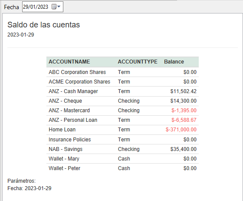Select the ACCOUNTTYPE column header
Viewport: 243px width, 201px height.
(138, 62)
